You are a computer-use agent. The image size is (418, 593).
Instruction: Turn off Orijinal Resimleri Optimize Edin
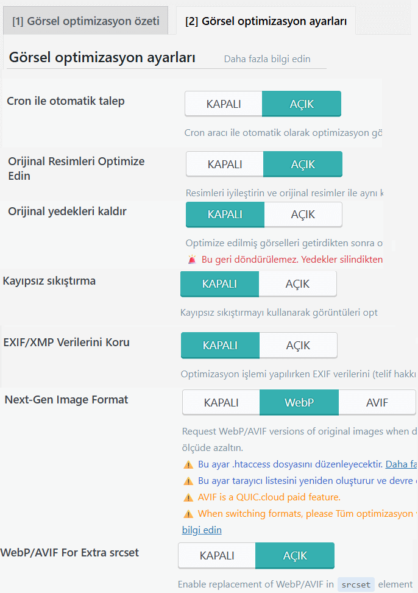click(x=224, y=164)
